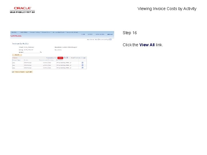The width and height of the screenshot is (207, 155).
Task: Click the zoom grid icon next to View All
Action: pos(64,58)
